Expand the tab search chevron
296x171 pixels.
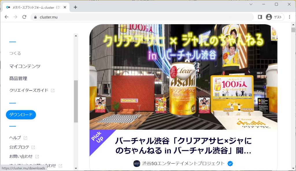click(251, 4)
